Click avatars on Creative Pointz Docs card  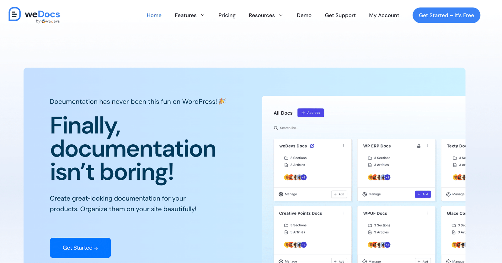[x=295, y=245]
